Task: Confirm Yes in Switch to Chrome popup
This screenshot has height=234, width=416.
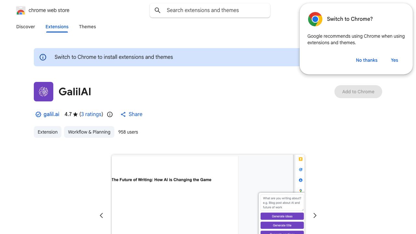Action: (x=395, y=60)
